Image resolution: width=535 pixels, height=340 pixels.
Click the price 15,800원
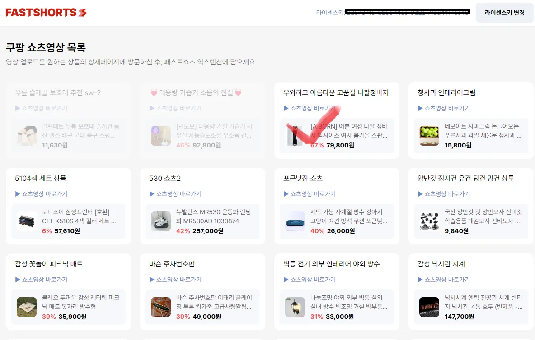click(x=458, y=145)
